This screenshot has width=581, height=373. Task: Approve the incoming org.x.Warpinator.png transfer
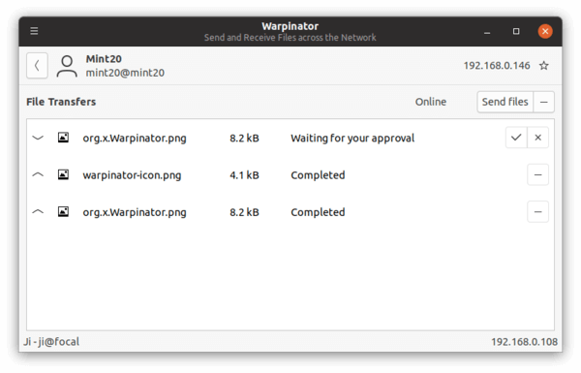point(516,138)
